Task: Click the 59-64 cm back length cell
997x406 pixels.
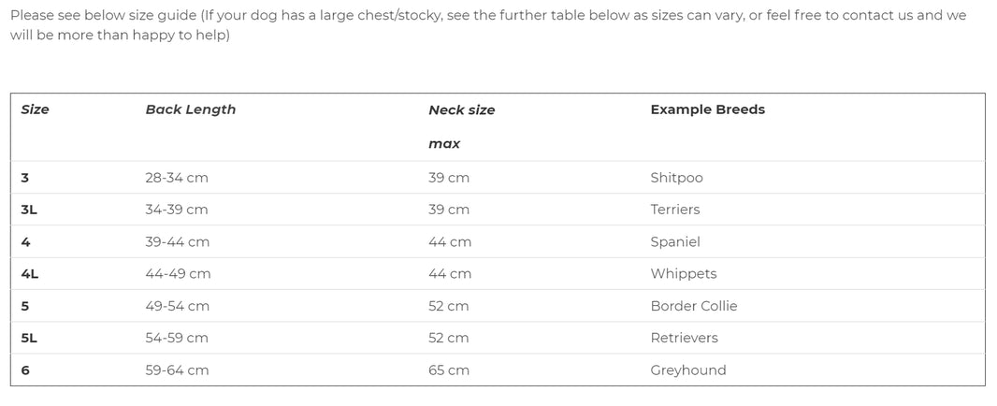Action: click(177, 370)
